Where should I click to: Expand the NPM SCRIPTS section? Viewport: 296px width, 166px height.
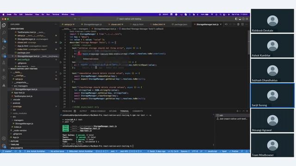click(x=17, y=148)
